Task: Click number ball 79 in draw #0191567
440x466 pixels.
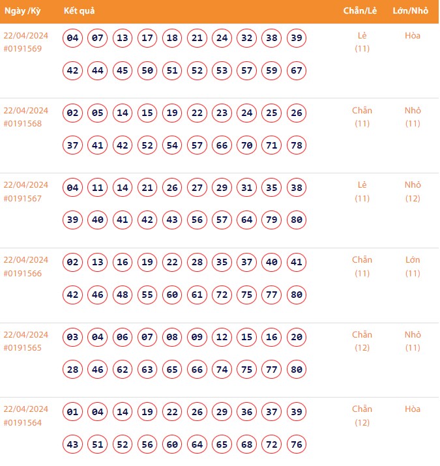Action: 272,220
